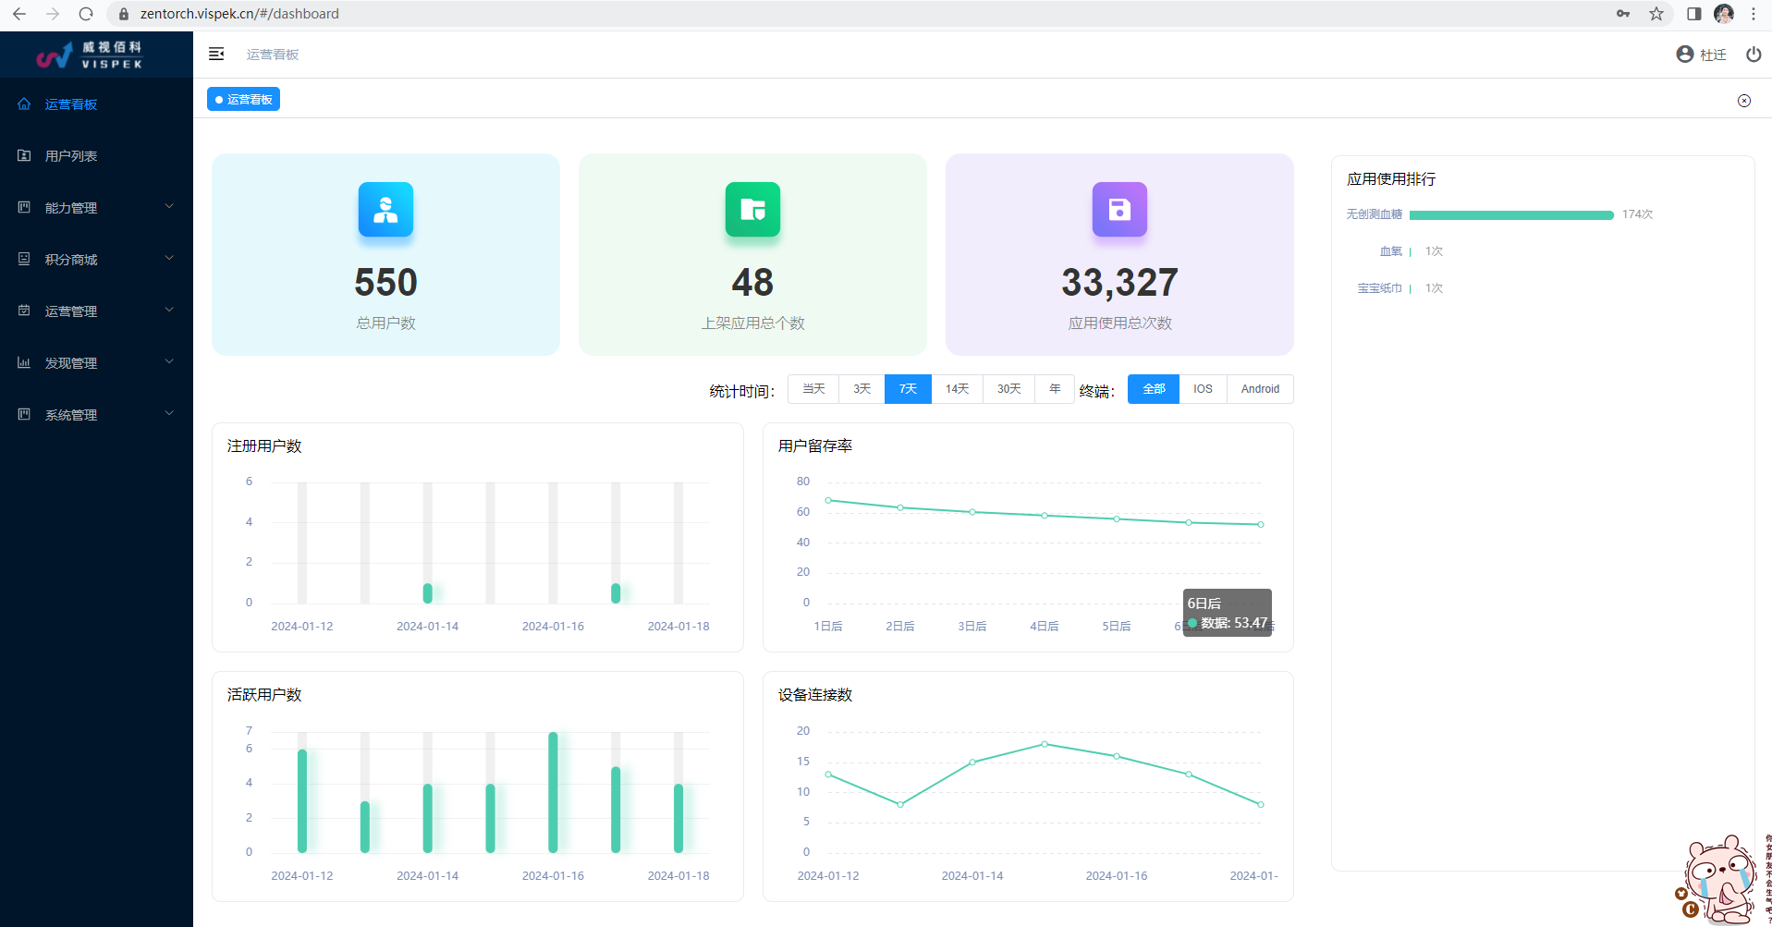Bookmark this page with the star icon
Viewport: 1772px width, 927px height.
click(x=1656, y=14)
